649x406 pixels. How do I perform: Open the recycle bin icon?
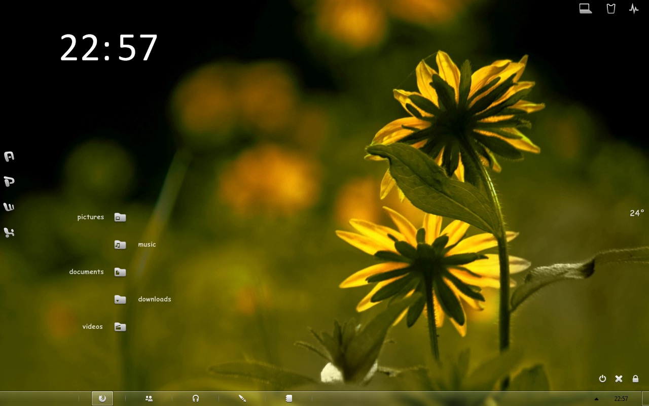click(x=611, y=8)
